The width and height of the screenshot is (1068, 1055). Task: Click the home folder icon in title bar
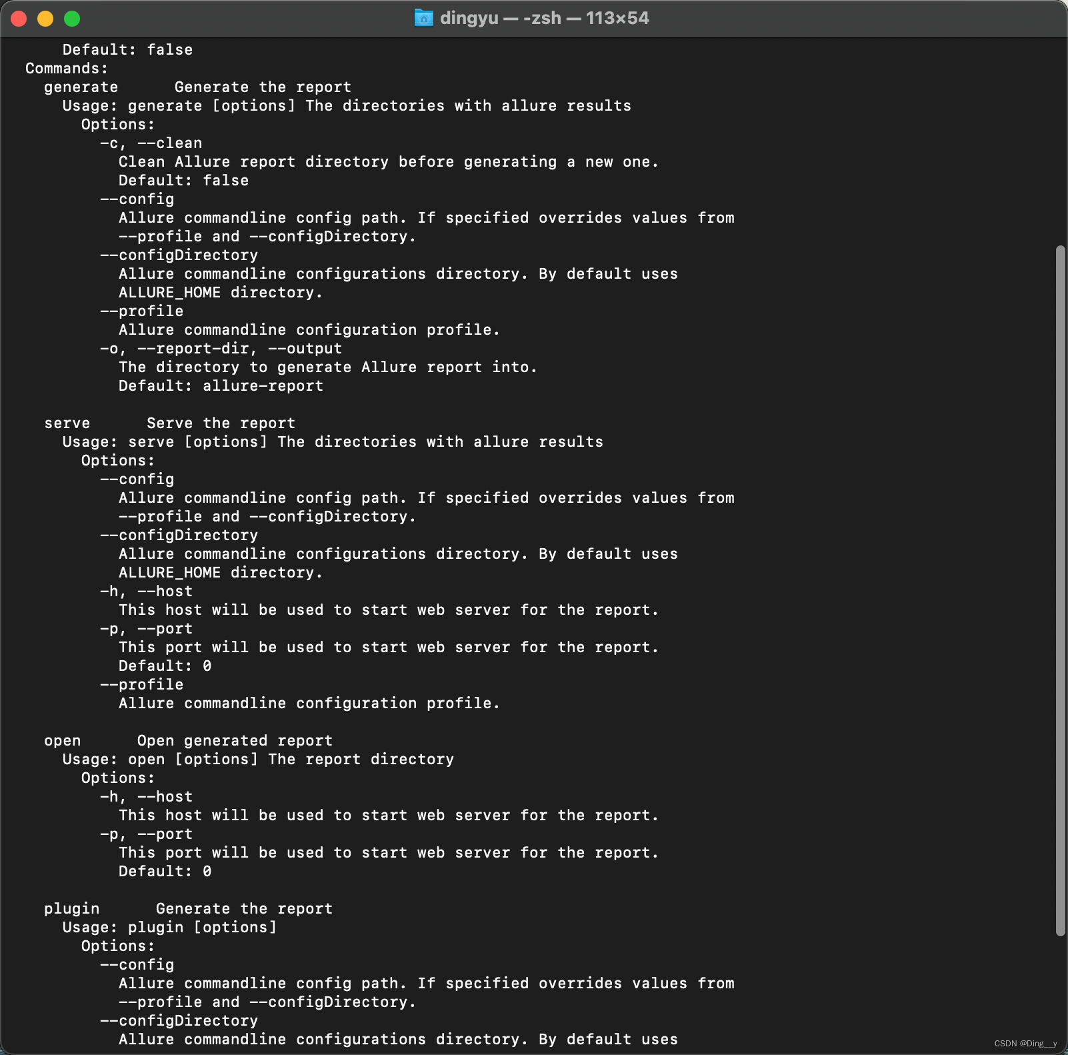(x=423, y=18)
